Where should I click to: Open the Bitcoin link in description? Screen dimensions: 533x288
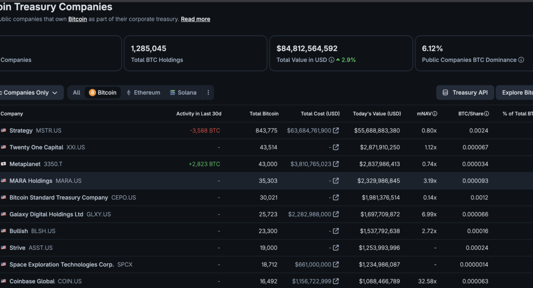(78, 19)
